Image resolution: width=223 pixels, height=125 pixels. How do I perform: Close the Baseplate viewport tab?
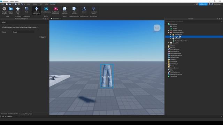pos(60,19)
